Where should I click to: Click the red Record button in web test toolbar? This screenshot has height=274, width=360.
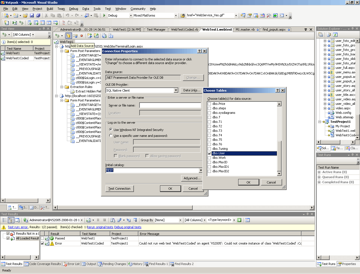(82, 36)
